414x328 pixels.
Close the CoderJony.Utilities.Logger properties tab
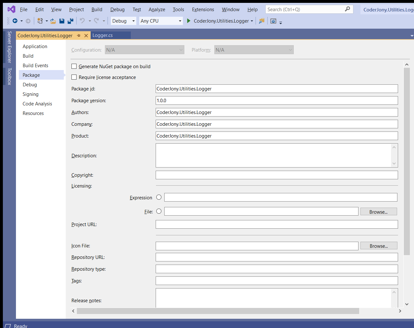86,36
